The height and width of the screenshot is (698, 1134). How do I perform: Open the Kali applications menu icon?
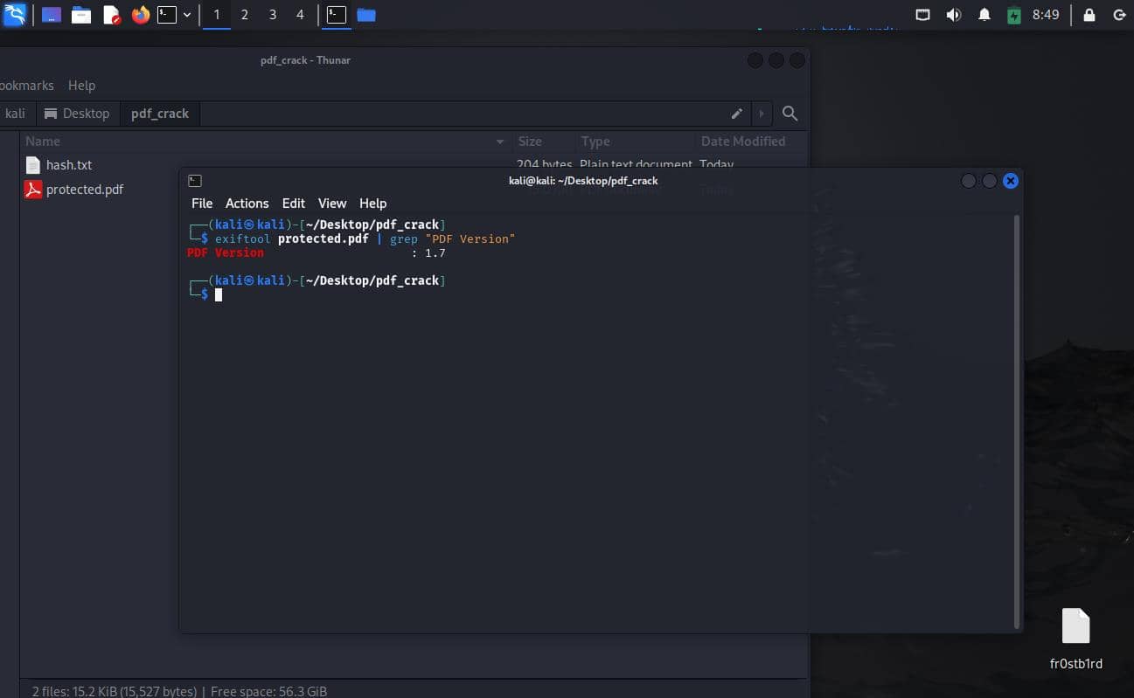[x=15, y=15]
